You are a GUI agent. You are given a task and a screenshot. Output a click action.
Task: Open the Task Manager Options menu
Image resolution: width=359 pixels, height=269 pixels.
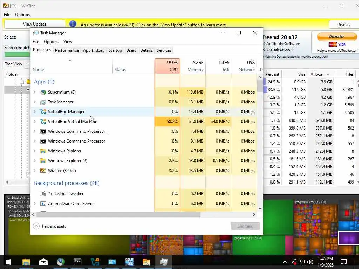[x=51, y=42]
